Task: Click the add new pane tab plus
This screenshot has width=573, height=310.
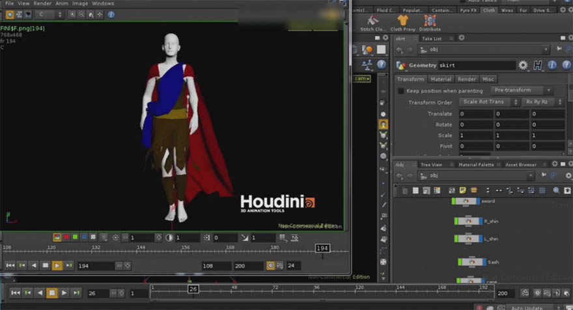Action: coord(462,38)
